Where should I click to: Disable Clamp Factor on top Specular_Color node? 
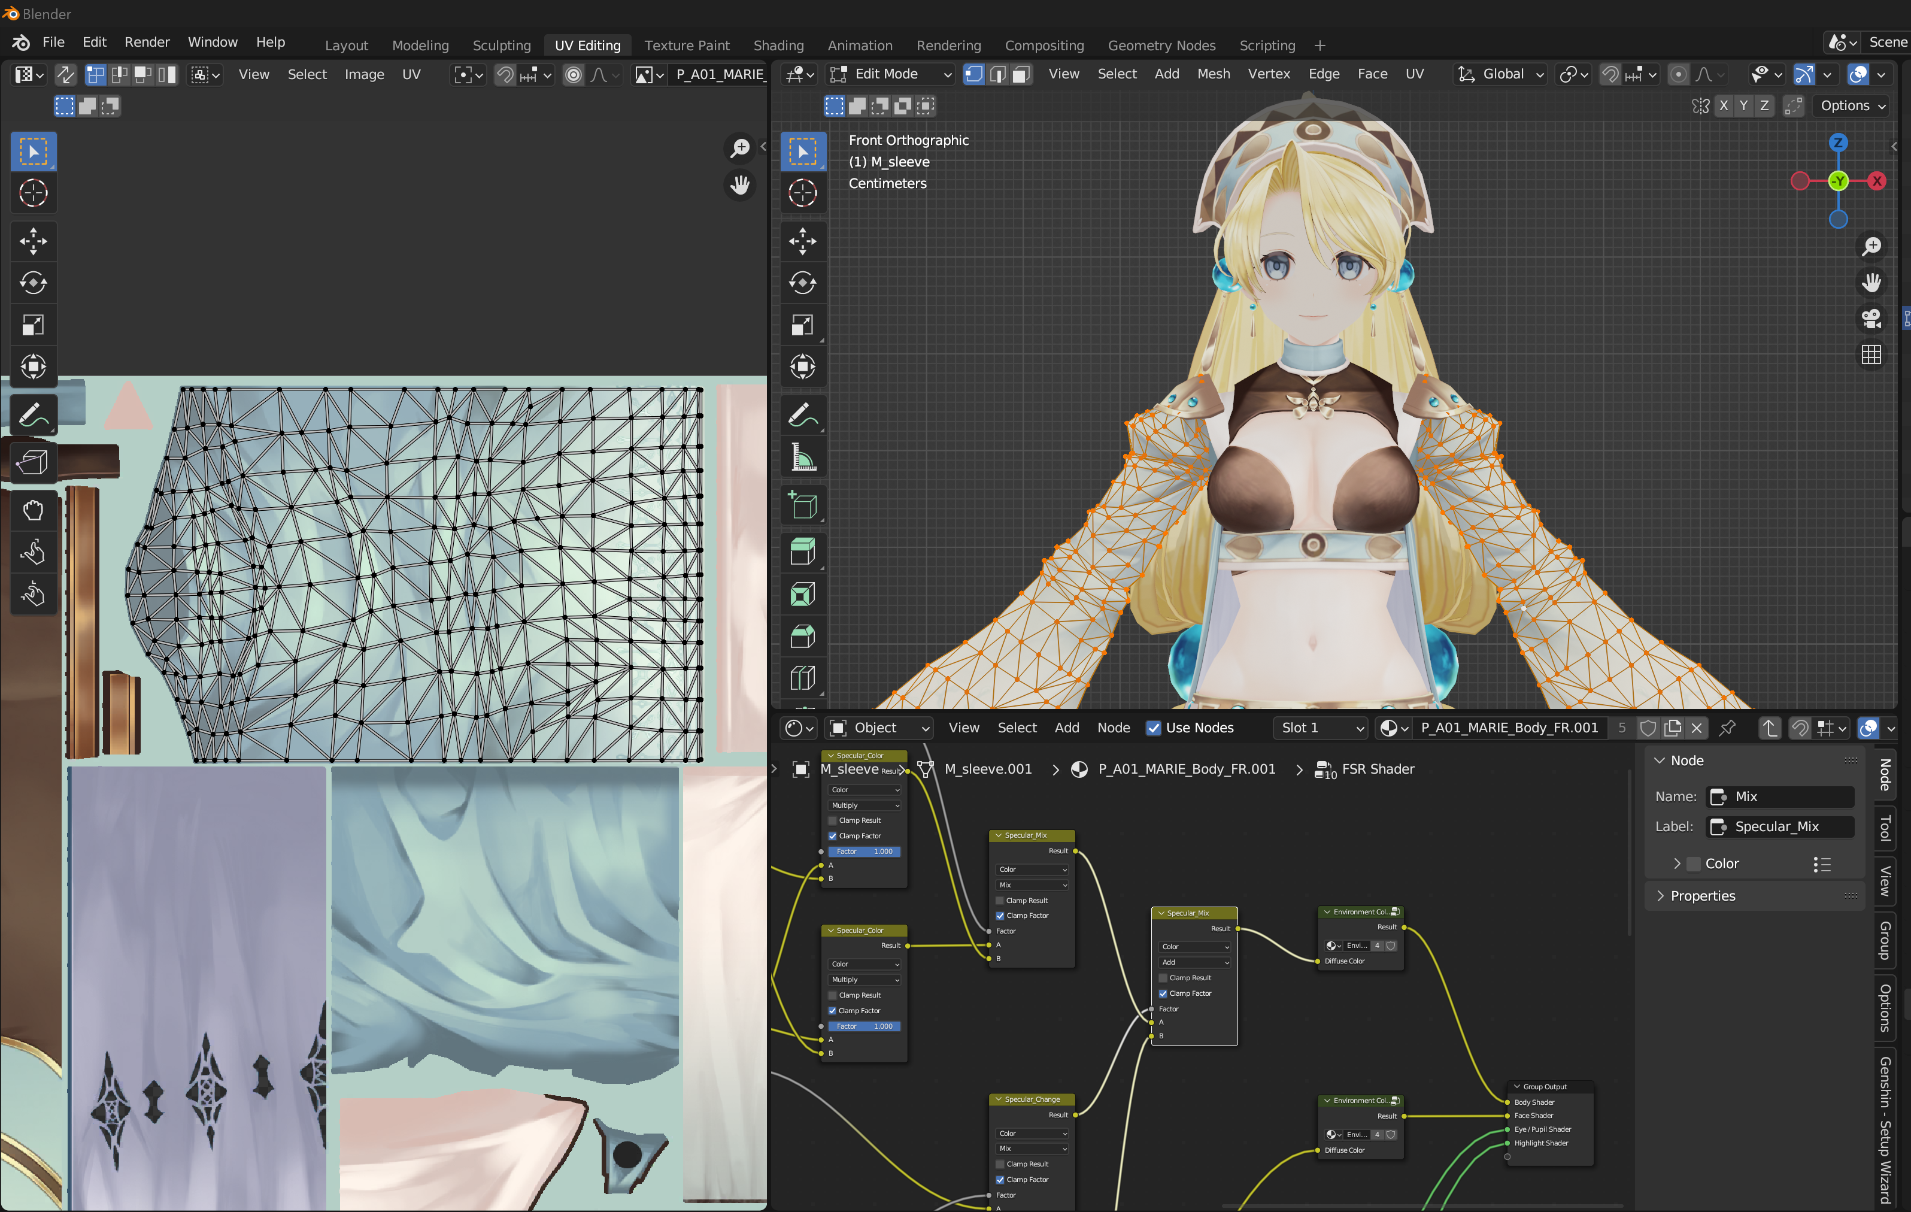[833, 836]
